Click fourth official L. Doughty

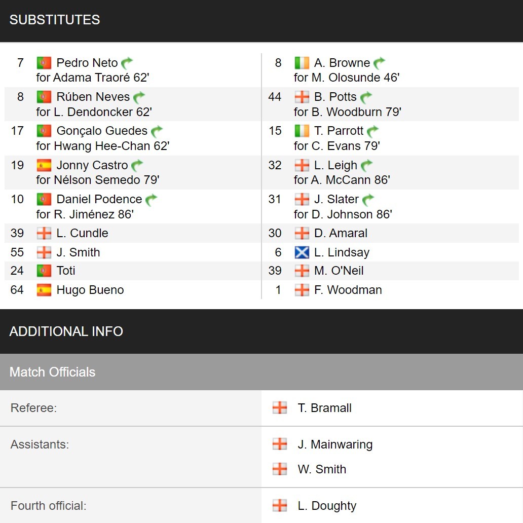(327, 506)
